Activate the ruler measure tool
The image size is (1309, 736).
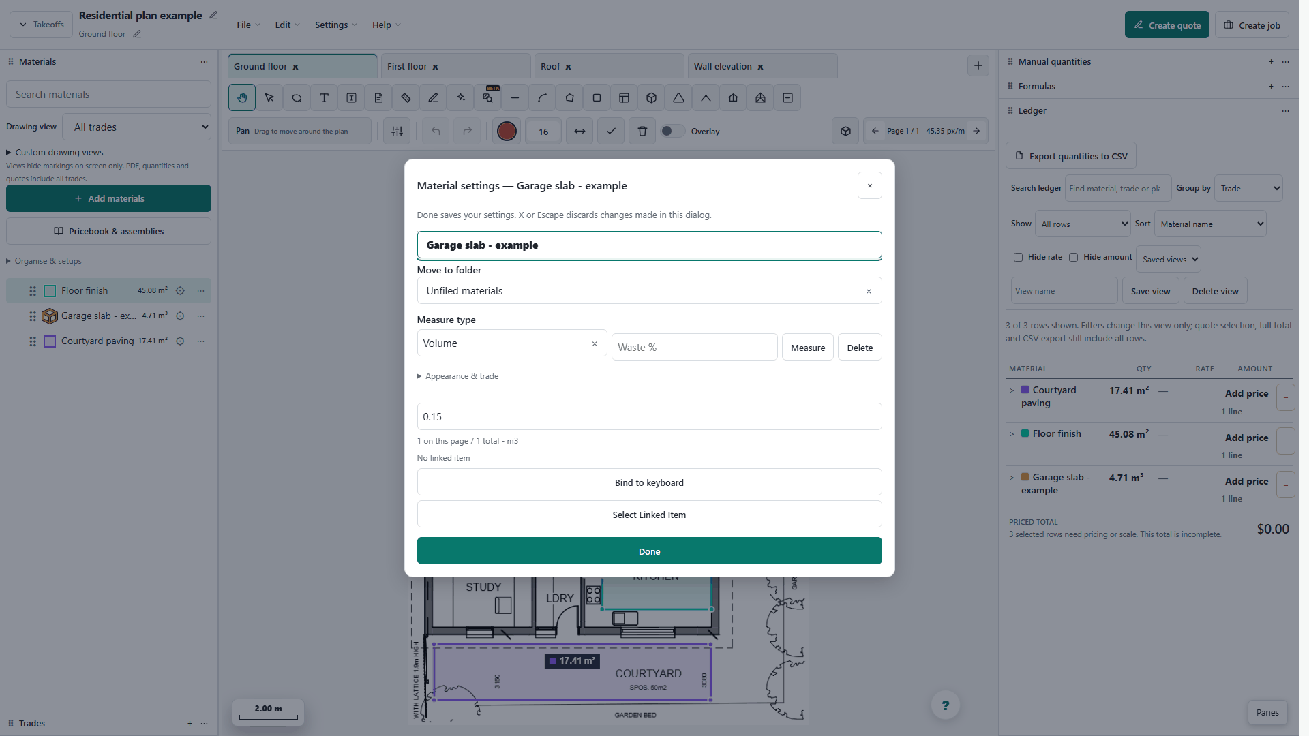pyautogui.click(x=406, y=98)
